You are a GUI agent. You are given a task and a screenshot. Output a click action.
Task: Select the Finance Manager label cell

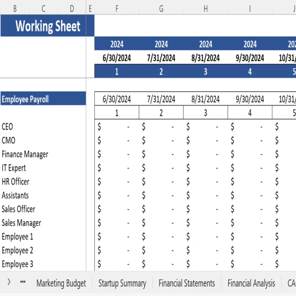[25, 154]
